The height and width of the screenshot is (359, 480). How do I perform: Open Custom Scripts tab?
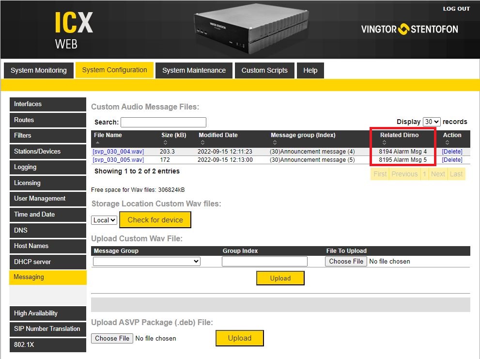264,70
